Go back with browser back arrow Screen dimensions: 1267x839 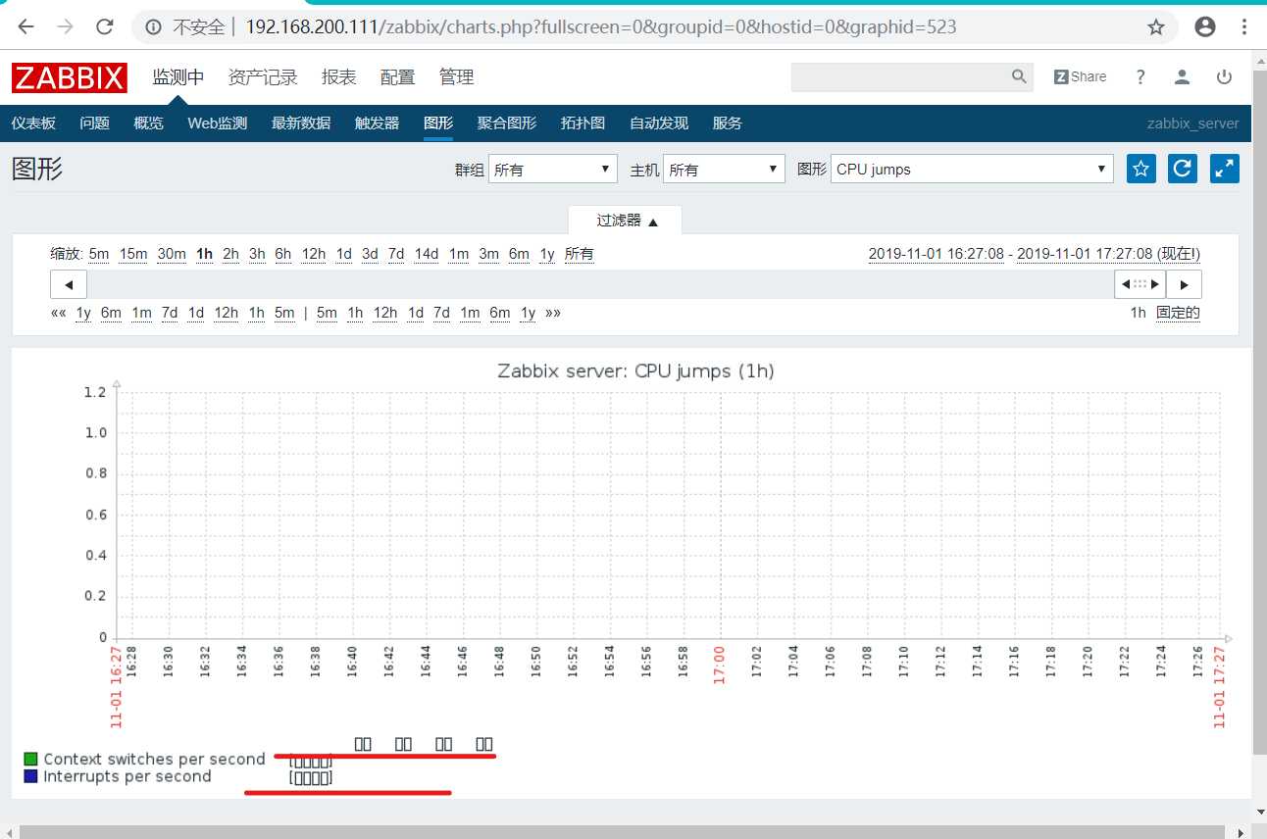pyautogui.click(x=26, y=27)
